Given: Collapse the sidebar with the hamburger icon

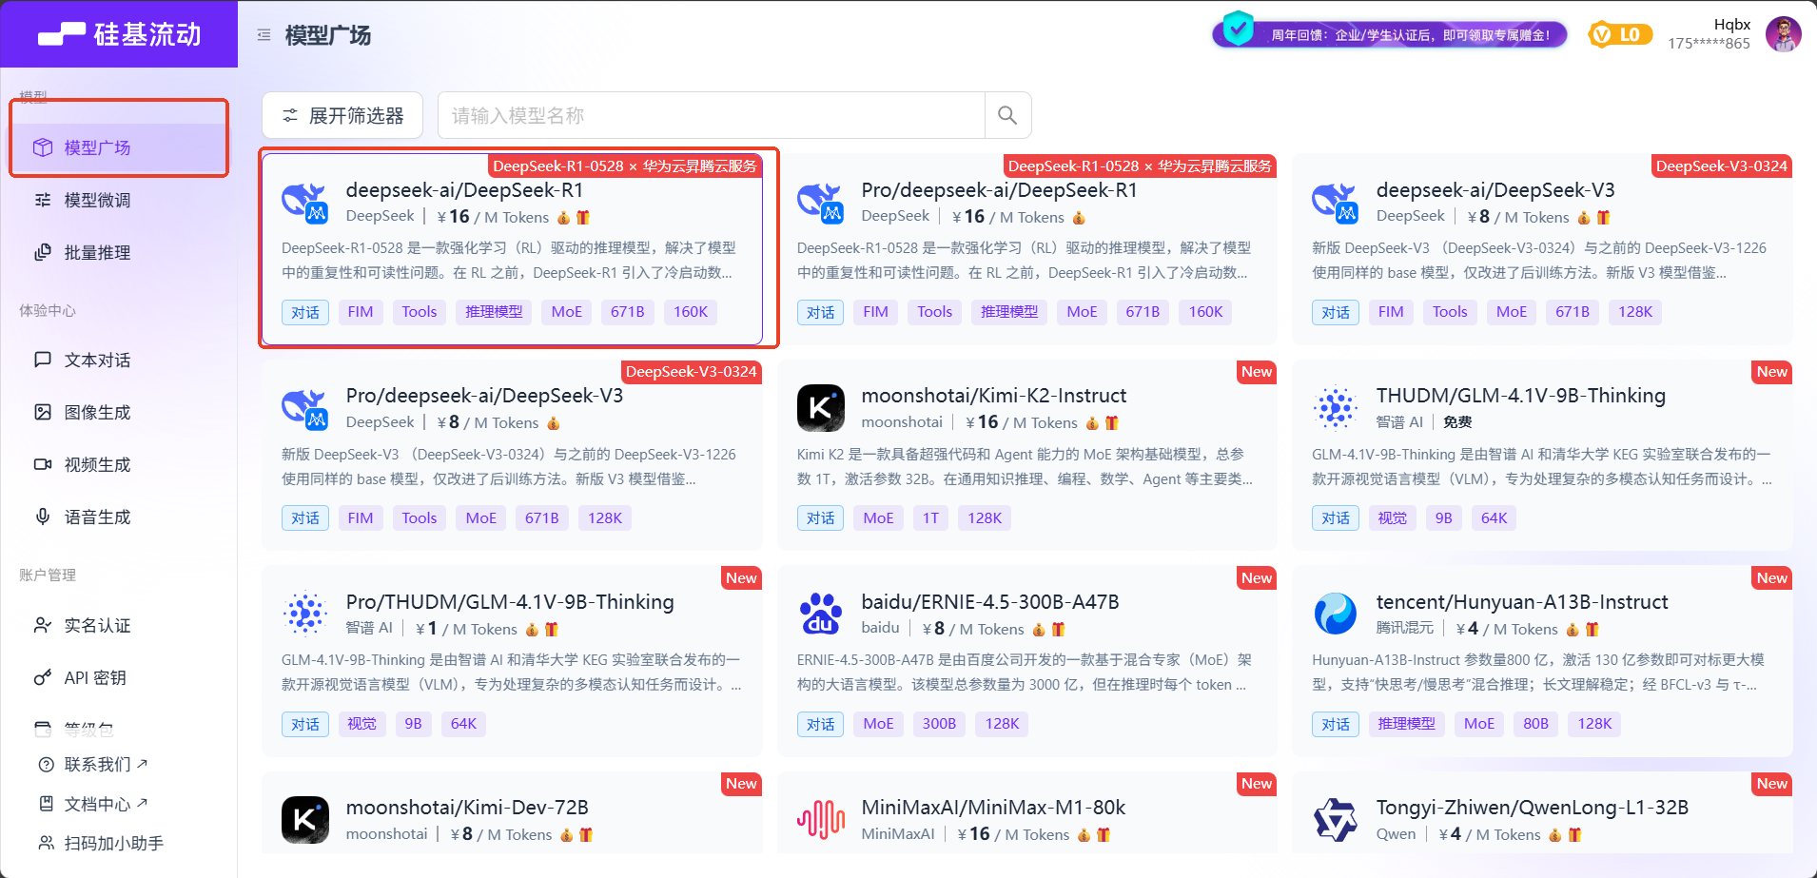Looking at the screenshot, I should 264,33.
